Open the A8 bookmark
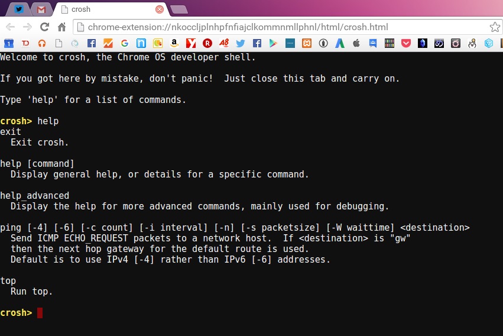 [224, 43]
